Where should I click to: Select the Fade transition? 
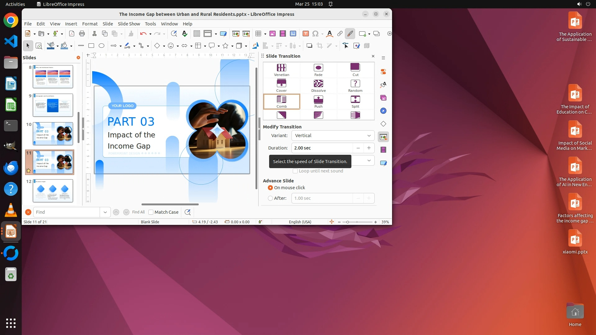pos(318,70)
